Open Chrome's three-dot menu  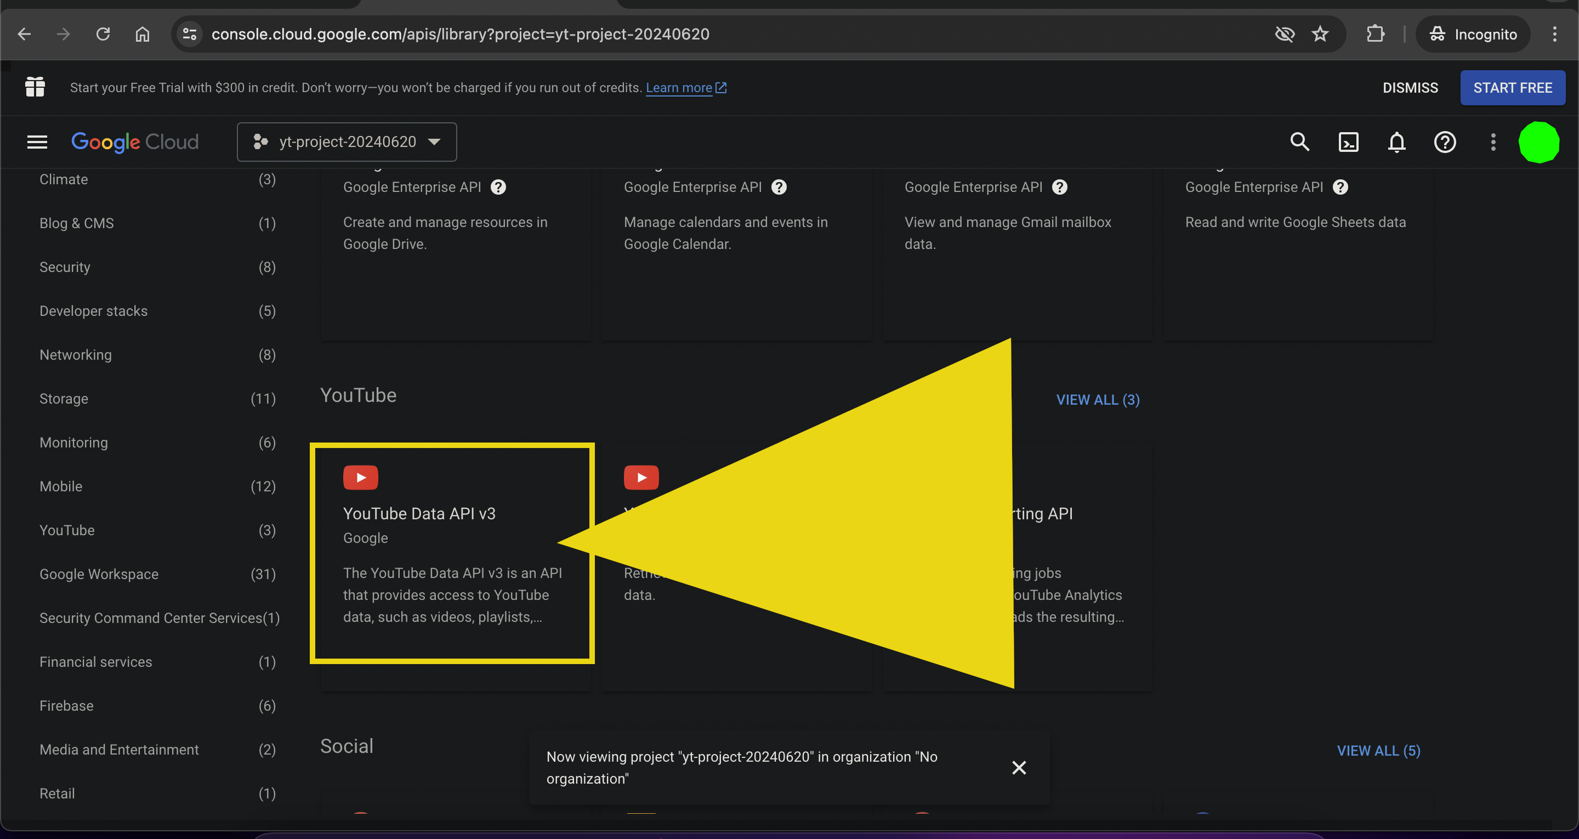(1554, 35)
